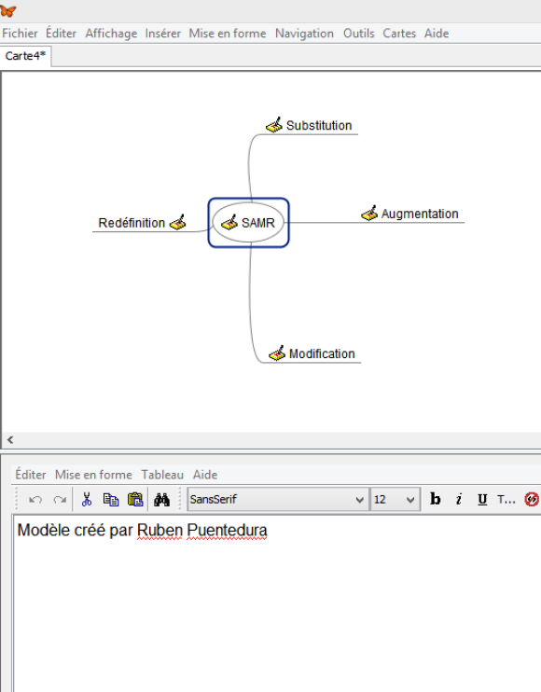Cut selection with the scissors icon
This screenshot has height=692, width=541.
pyautogui.click(x=87, y=500)
